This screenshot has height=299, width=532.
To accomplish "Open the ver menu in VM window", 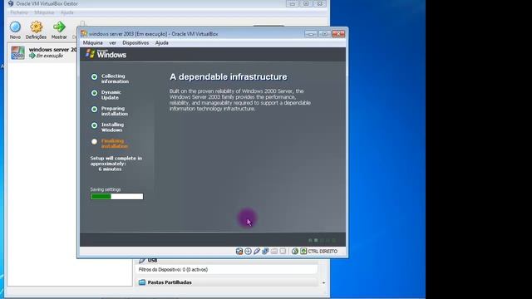I will (x=113, y=42).
